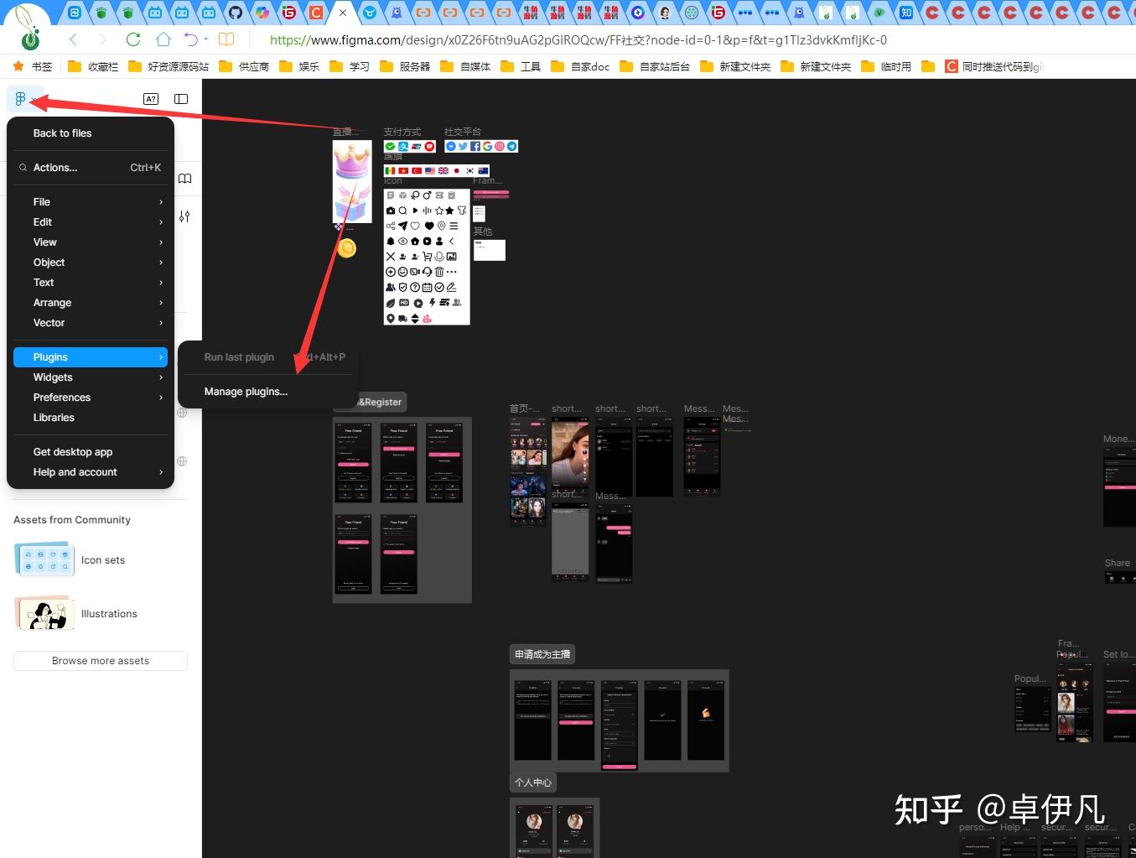Screen dimensions: 1136x858
Task: Reload the page with the browser refresh icon
Action: click(132, 39)
